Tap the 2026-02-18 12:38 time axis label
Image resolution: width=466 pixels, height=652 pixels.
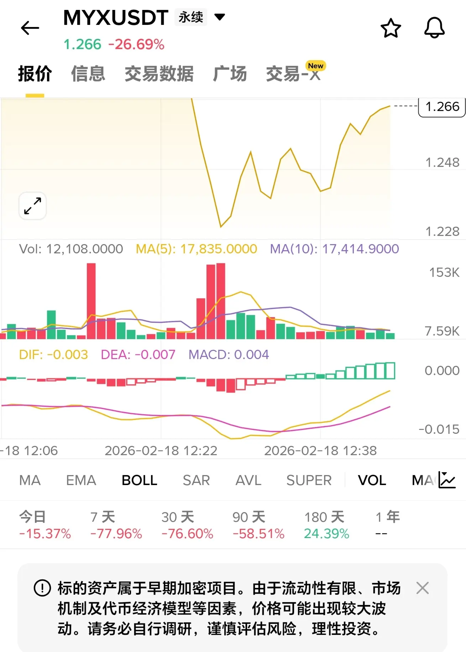(320, 451)
